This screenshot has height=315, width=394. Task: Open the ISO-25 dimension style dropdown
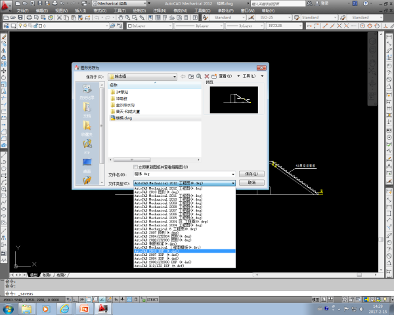(x=273, y=17)
